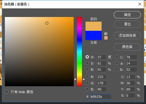Enable the 只有 Web 颜色 checkbox
146x104 pixels.
point(7,92)
